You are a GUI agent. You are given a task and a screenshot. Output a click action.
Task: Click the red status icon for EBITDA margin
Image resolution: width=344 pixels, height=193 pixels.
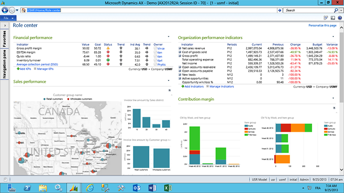point(108,52)
